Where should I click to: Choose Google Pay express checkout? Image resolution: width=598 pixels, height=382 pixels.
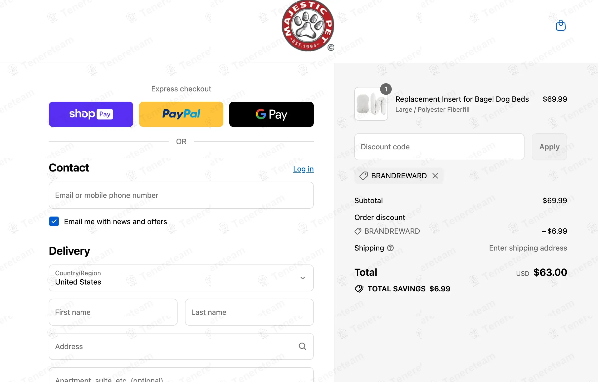click(271, 114)
